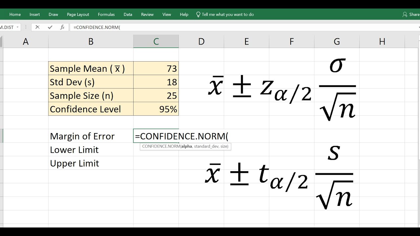Select column H header

(382, 41)
